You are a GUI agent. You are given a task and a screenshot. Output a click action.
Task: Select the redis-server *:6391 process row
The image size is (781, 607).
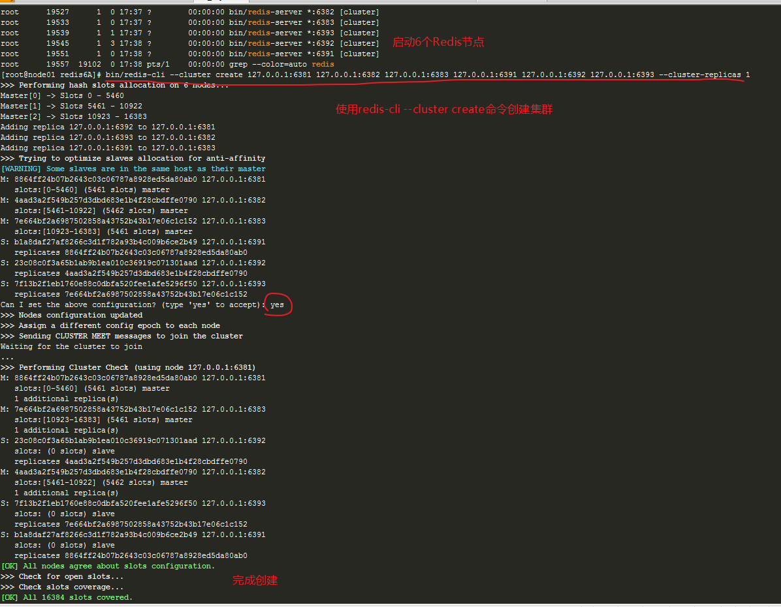pos(190,54)
